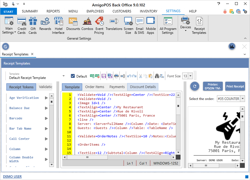Click the round refresh preview button
Image resolution: width=250 pixels, height=180 pixels.
coord(195,86)
